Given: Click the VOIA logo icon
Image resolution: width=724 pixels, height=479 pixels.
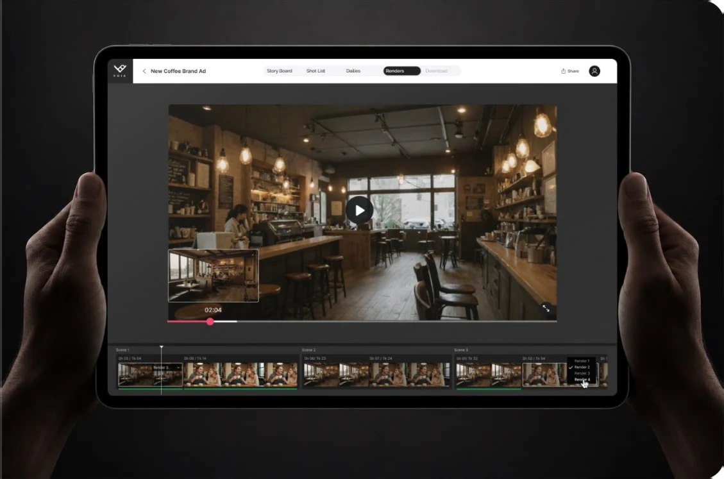Looking at the screenshot, I should coord(120,71).
